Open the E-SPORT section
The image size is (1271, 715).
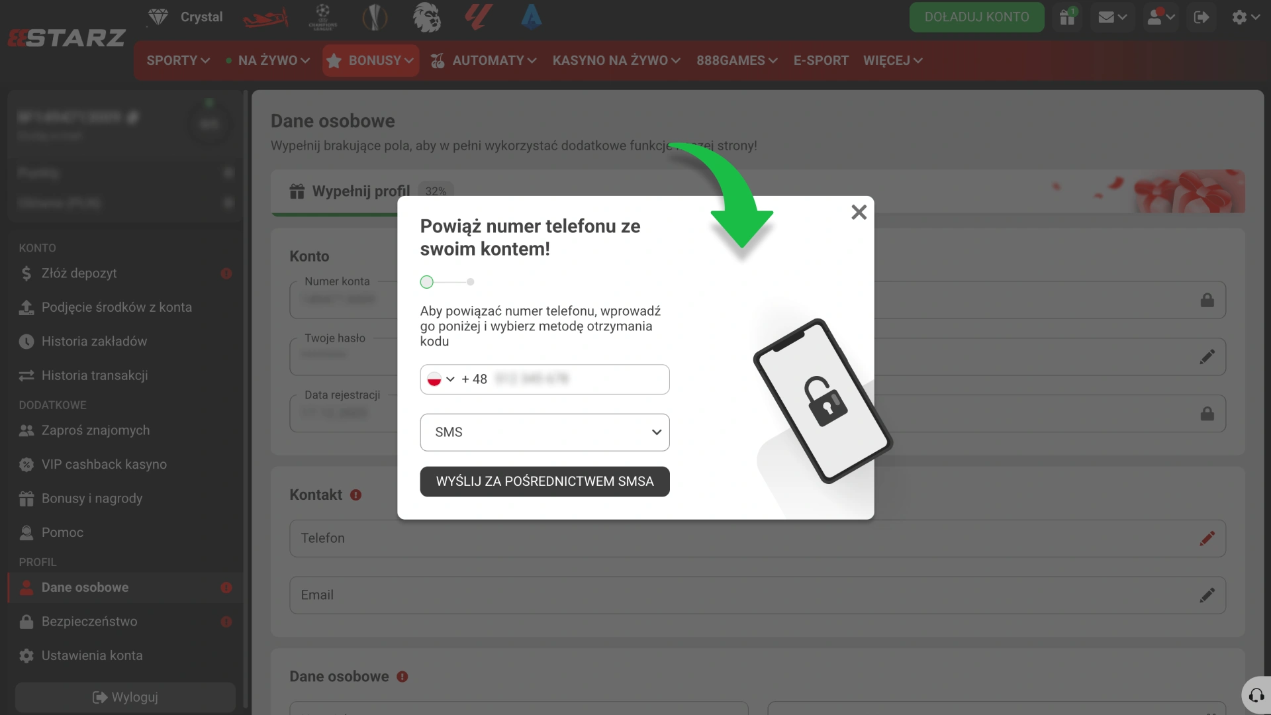tap(821, 60)
